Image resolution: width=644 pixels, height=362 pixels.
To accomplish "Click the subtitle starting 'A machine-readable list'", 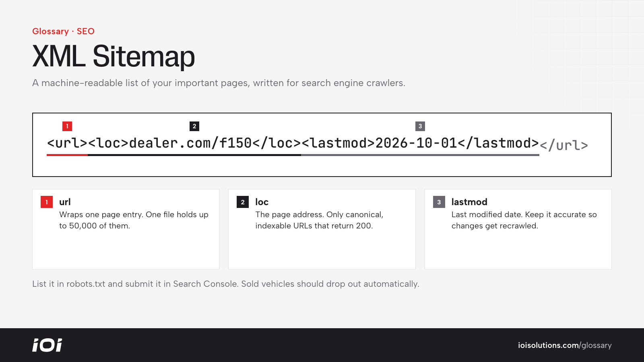I will [219, 83].
